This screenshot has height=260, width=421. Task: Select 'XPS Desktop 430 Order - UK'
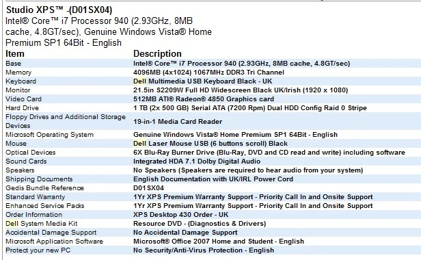[180, 215]
